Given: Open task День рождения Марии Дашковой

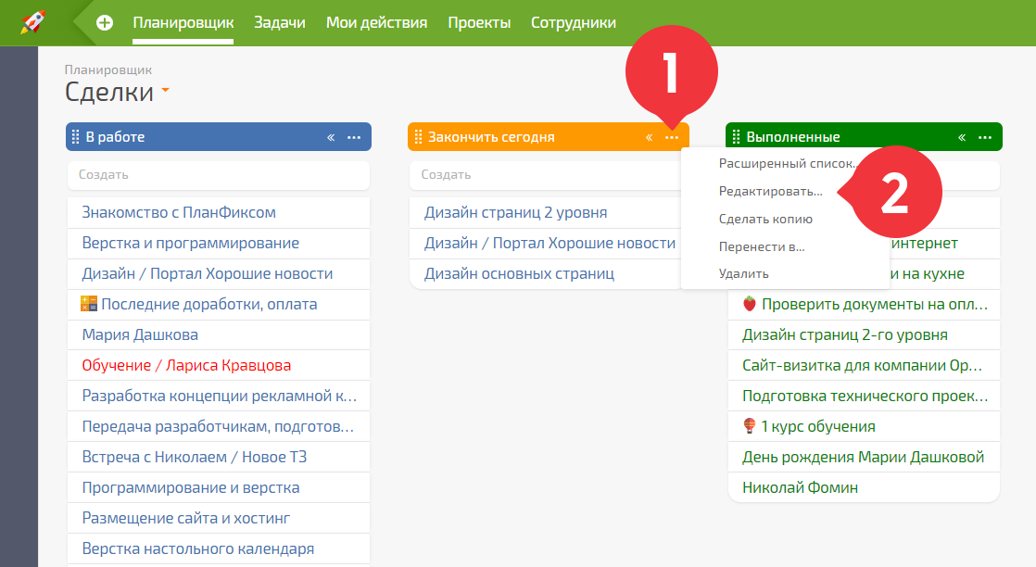Looking at the screenshot, I should [x=865, y=458].
